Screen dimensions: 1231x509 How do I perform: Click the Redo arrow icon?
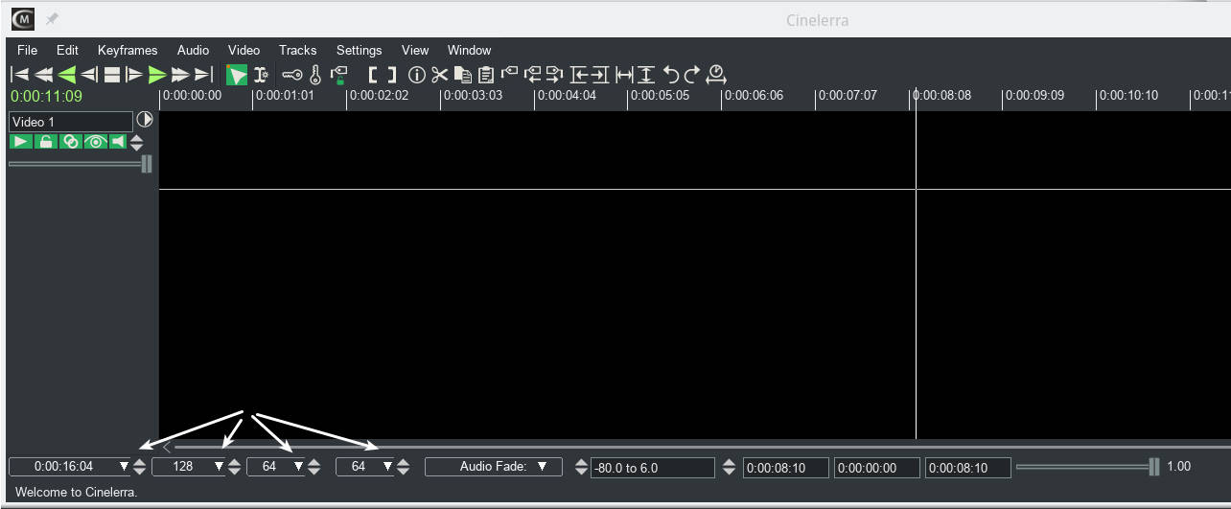[692, 74]
